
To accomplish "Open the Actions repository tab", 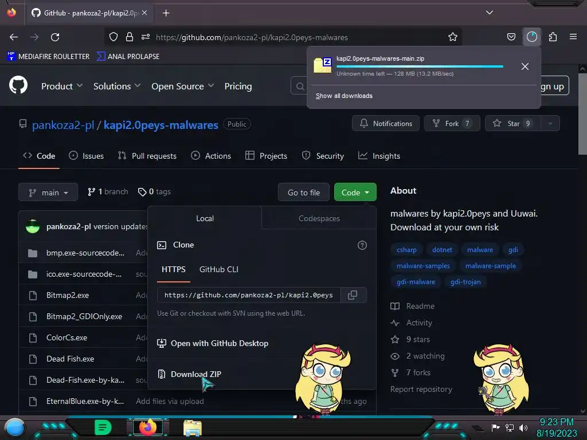I will point(211,156).
